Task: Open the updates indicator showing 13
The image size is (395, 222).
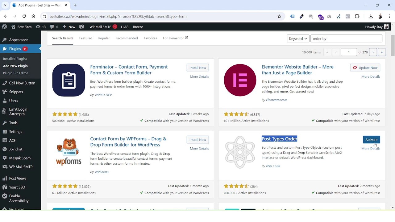Action: point(40,27)
